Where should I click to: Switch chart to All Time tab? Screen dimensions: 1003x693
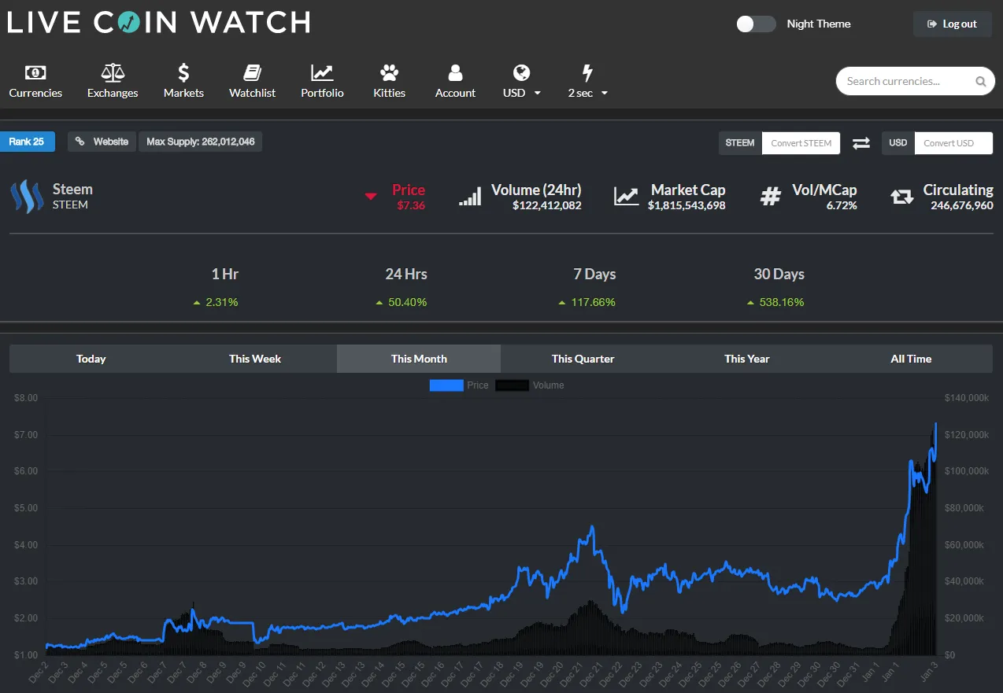click(911, 359)
